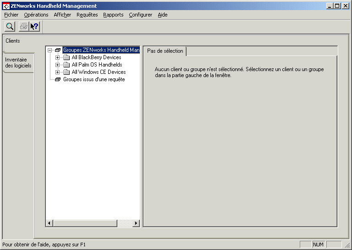
Task: Click the printer toolbar icon
Action: click(24, 27)
